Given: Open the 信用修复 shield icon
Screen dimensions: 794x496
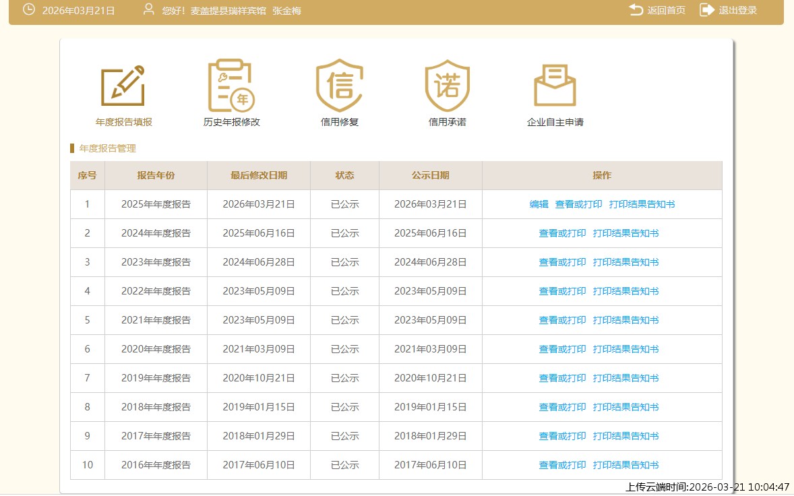Looking at the screenshot, I should click(339, 86).
